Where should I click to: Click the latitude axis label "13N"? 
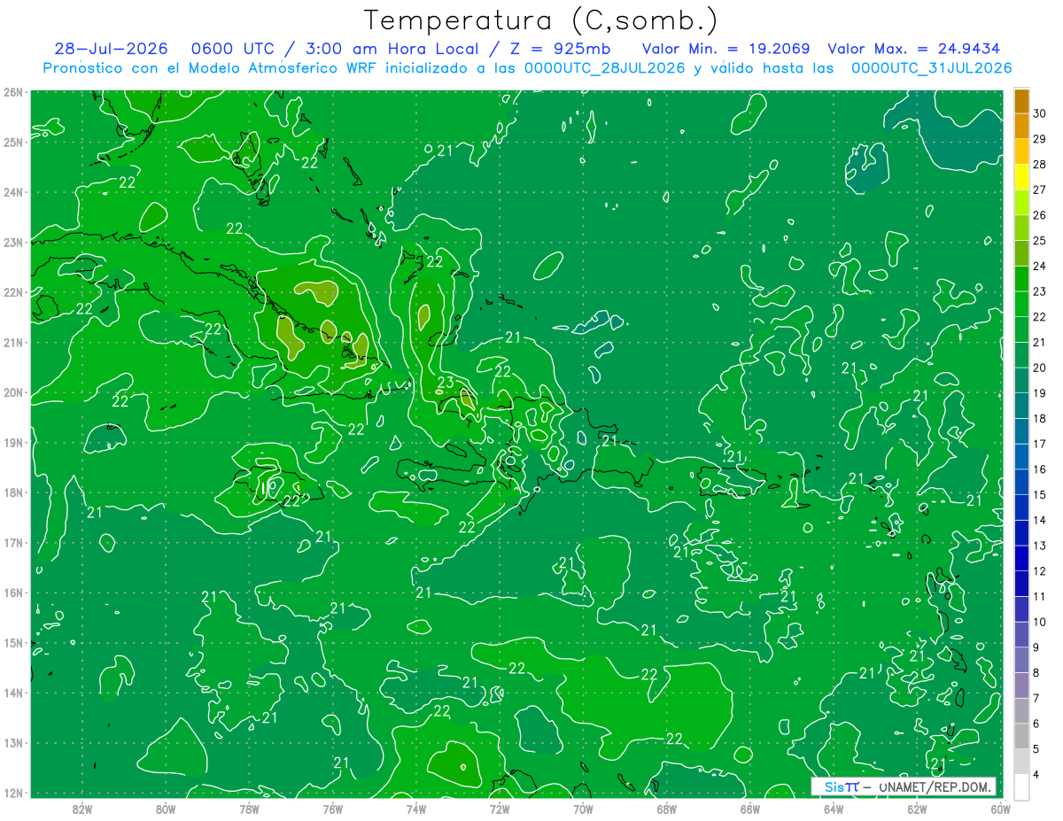point(12,742)
